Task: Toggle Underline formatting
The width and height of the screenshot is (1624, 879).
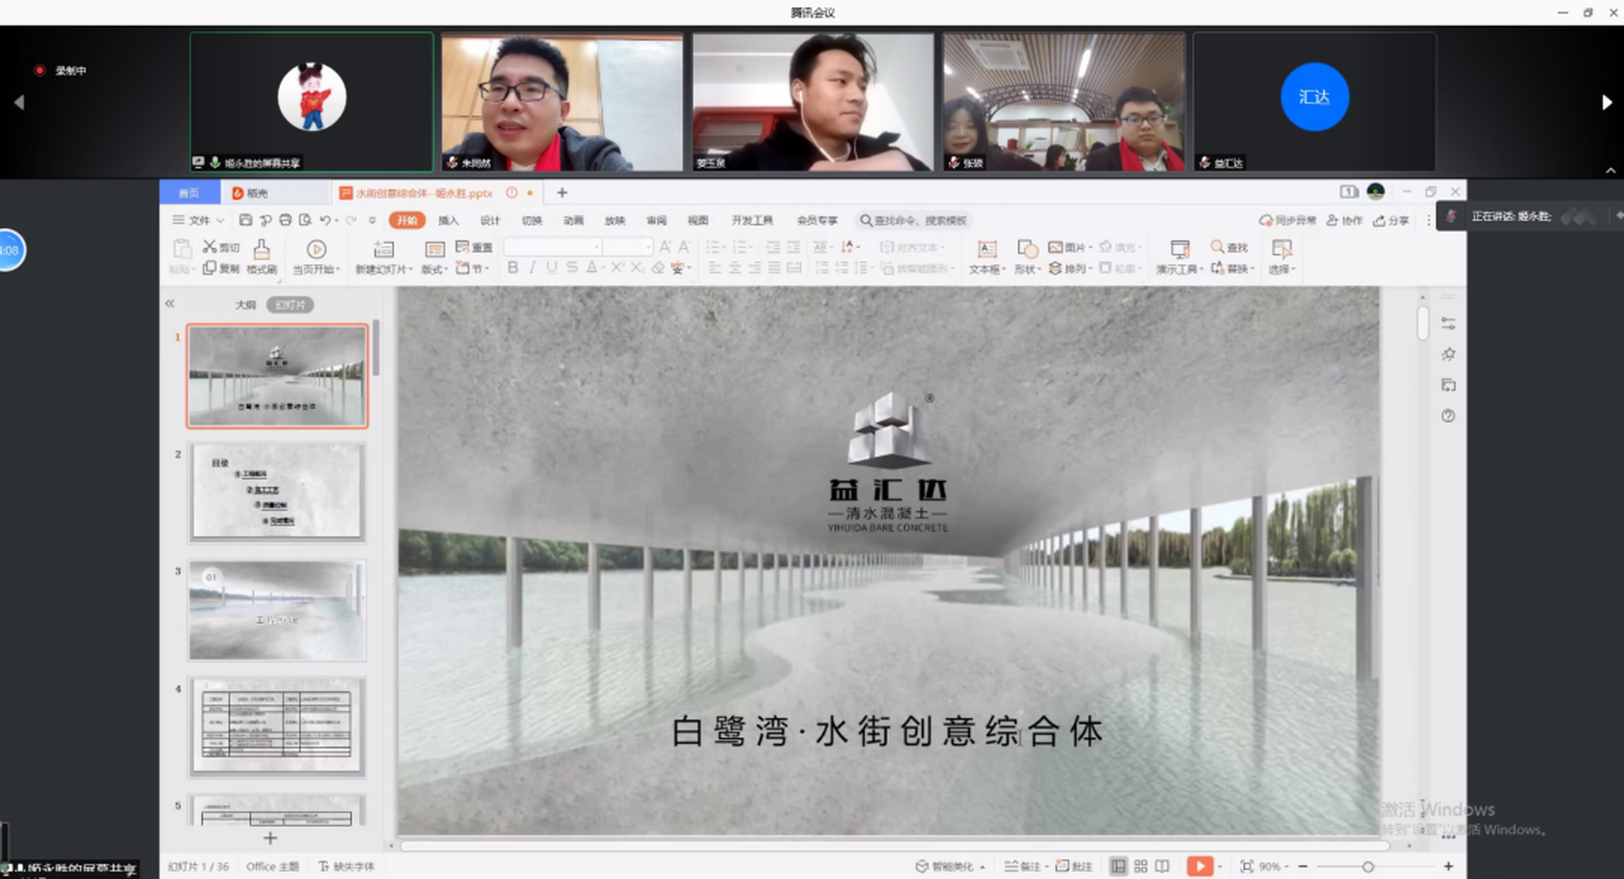Action: point(552,268)
